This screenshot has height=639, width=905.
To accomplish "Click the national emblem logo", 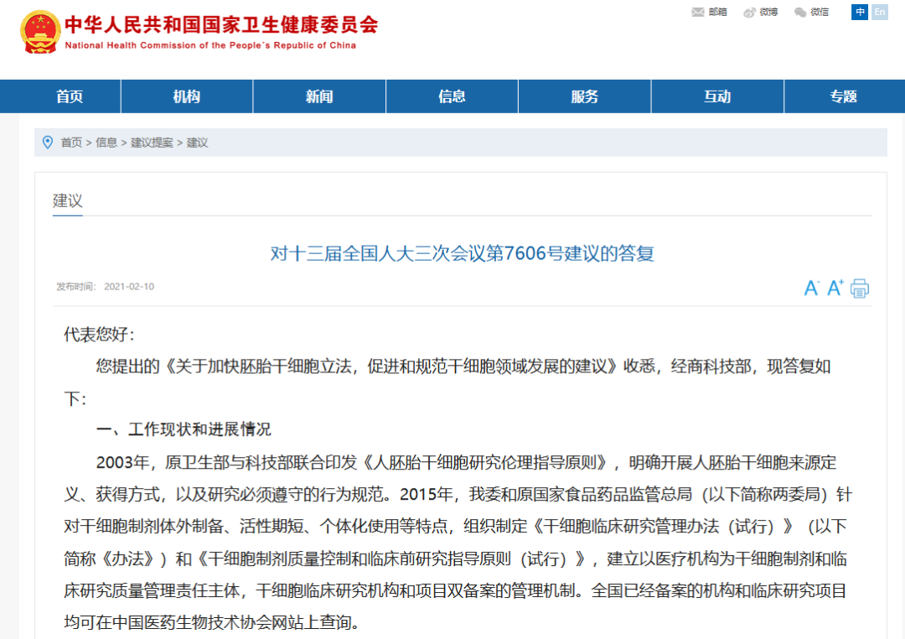I will tap(40, 32).
